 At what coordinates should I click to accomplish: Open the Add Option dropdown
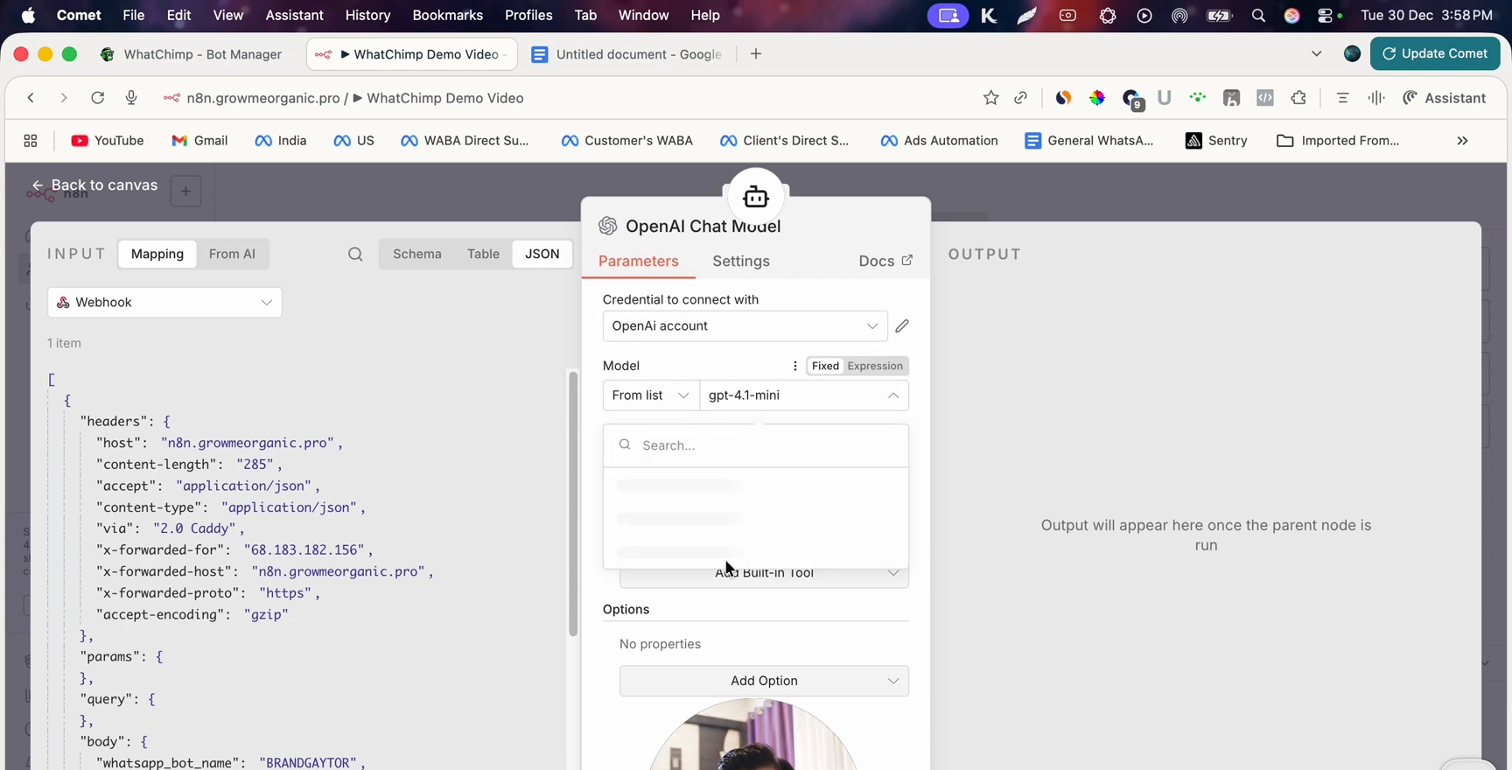(764, 681)
